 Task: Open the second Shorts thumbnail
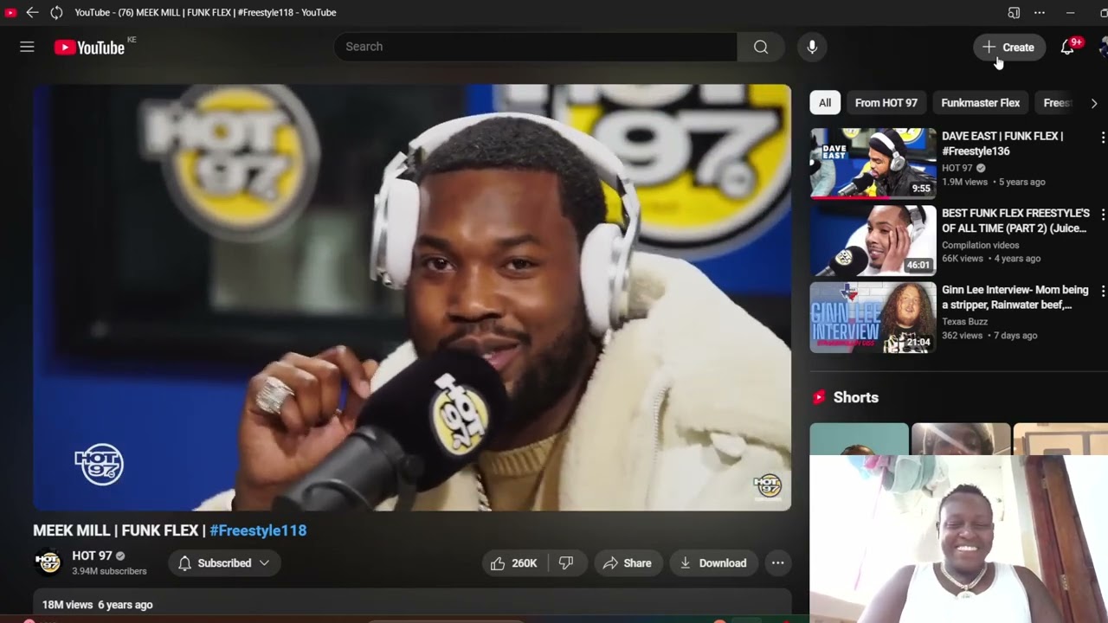tap(961, 439)
